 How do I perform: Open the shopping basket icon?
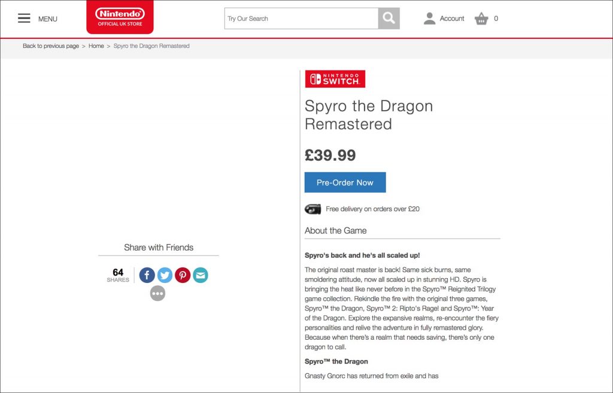tap(481, 19)
